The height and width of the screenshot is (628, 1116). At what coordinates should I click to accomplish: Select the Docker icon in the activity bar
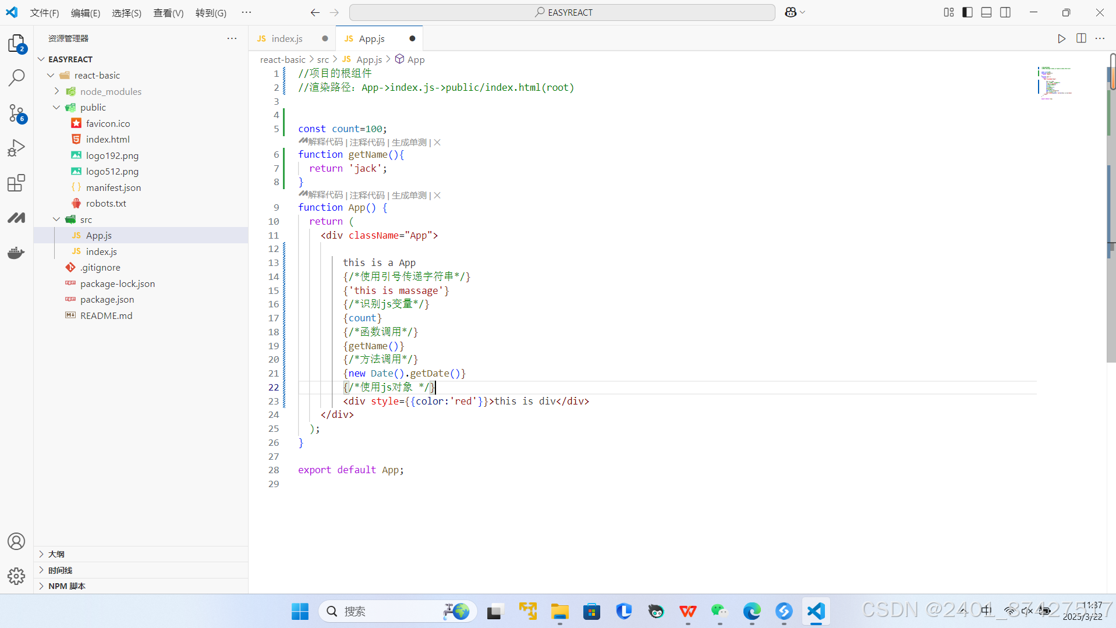[16, 253]
